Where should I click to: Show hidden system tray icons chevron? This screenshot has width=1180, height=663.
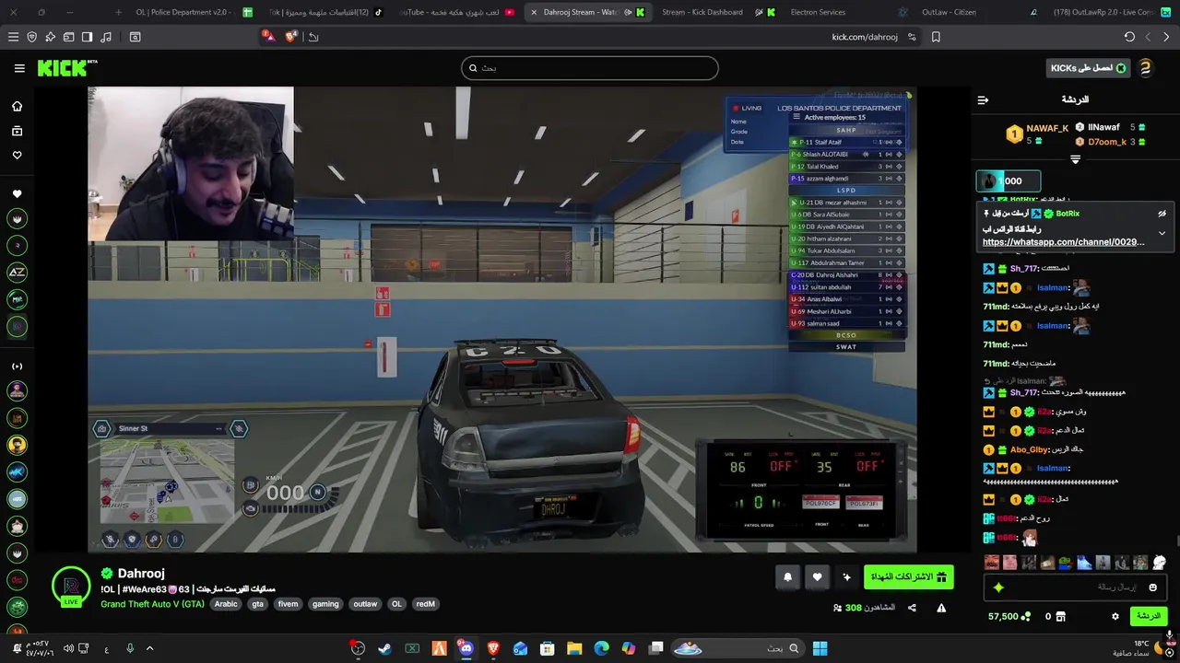click(150, 648)
